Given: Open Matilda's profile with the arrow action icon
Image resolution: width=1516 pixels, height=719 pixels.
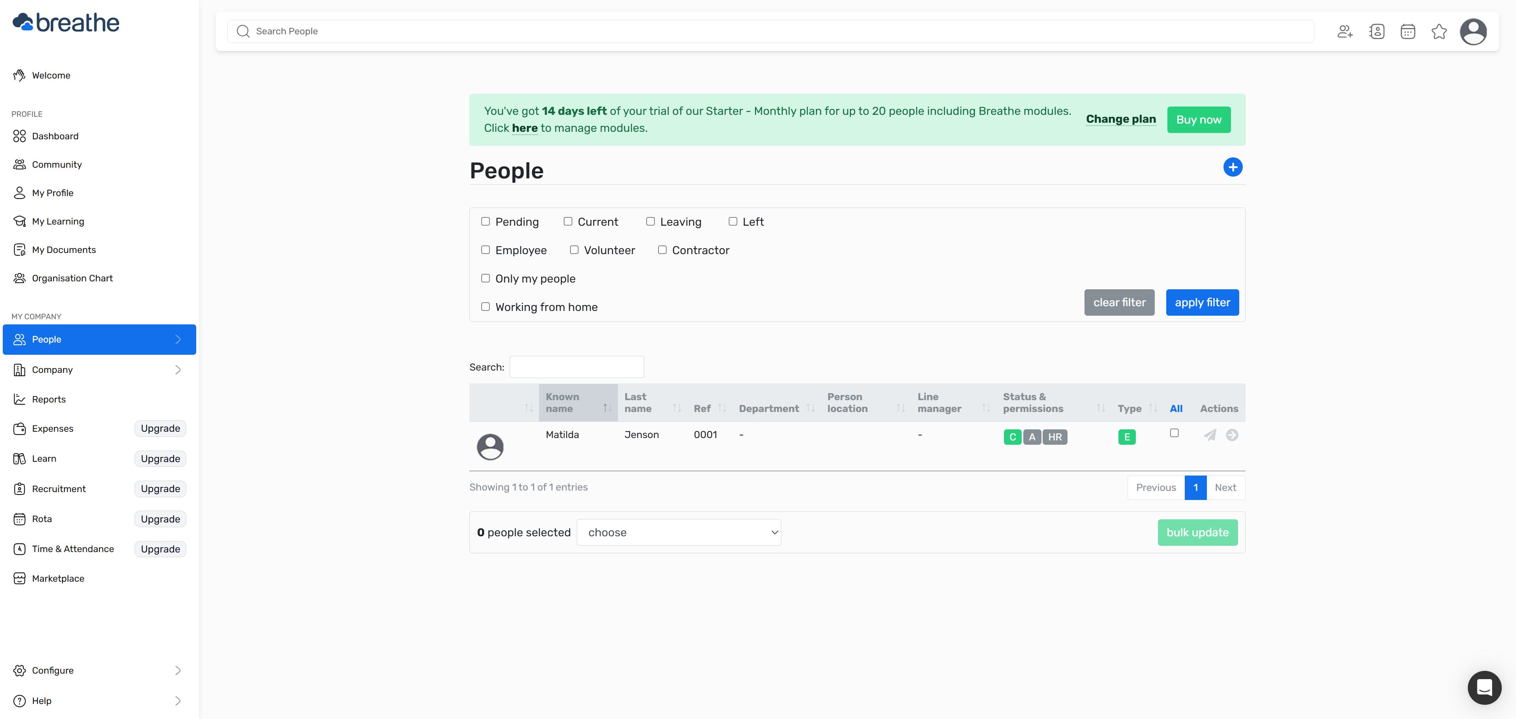Looking at the screenshot, I should tap(1232, 435).
